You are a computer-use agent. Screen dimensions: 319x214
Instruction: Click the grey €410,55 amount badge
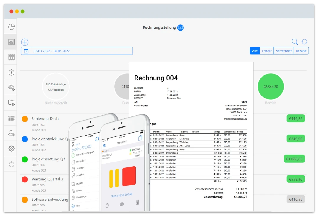[295, 199]
